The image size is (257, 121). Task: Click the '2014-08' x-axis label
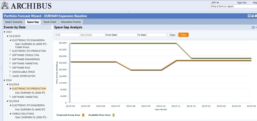(x=131, y=106)
